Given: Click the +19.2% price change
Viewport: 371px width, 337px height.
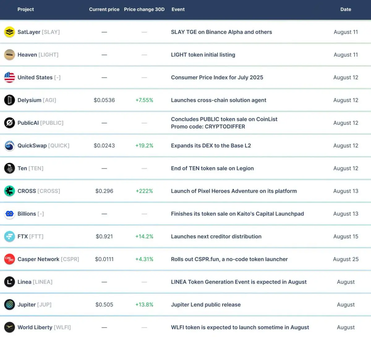Looking at the screenshot, I should tap(144, 146).
